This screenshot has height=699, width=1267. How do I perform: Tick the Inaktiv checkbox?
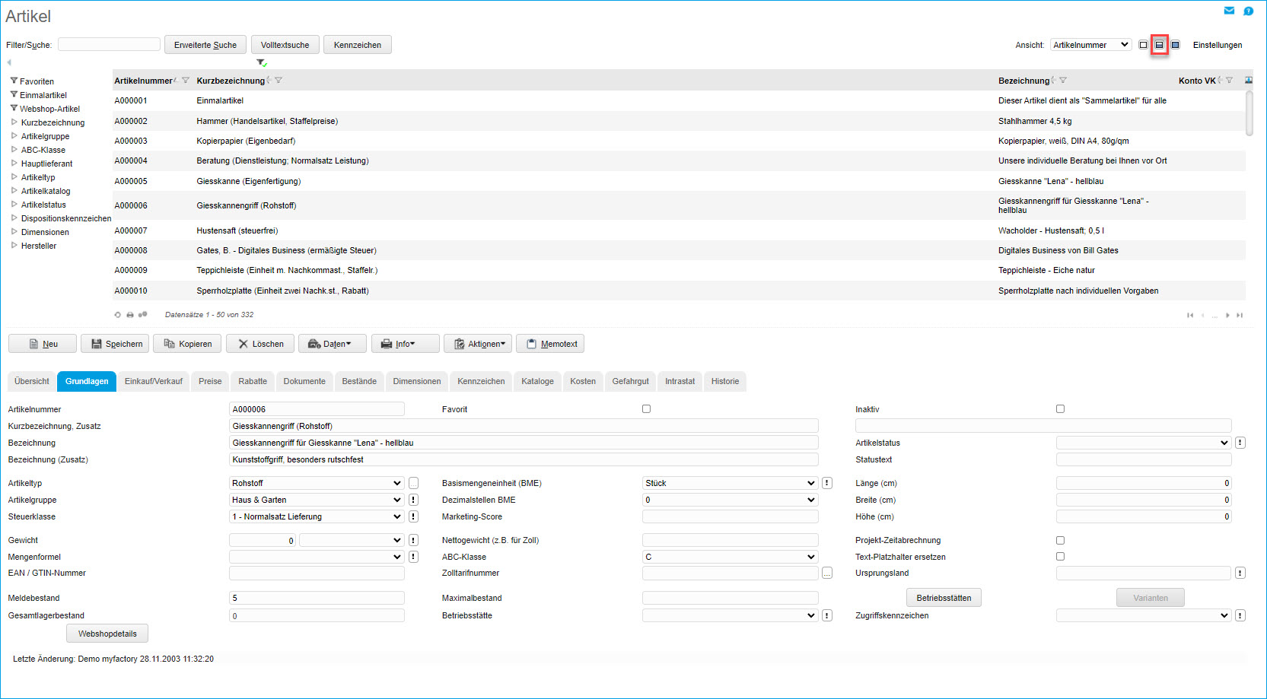1060,409
